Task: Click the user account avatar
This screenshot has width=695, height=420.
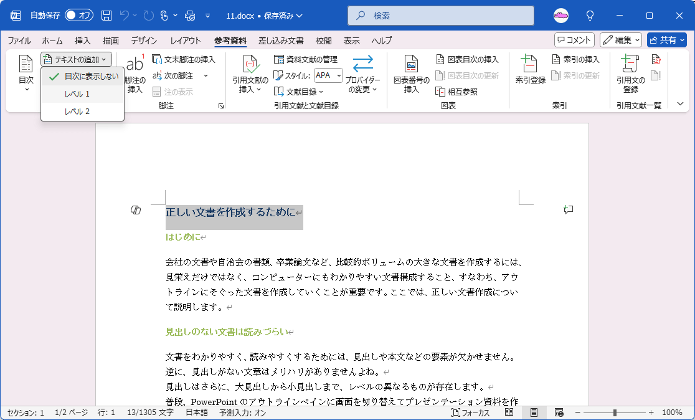Action: pyautogui.click(x=561, y=16)
